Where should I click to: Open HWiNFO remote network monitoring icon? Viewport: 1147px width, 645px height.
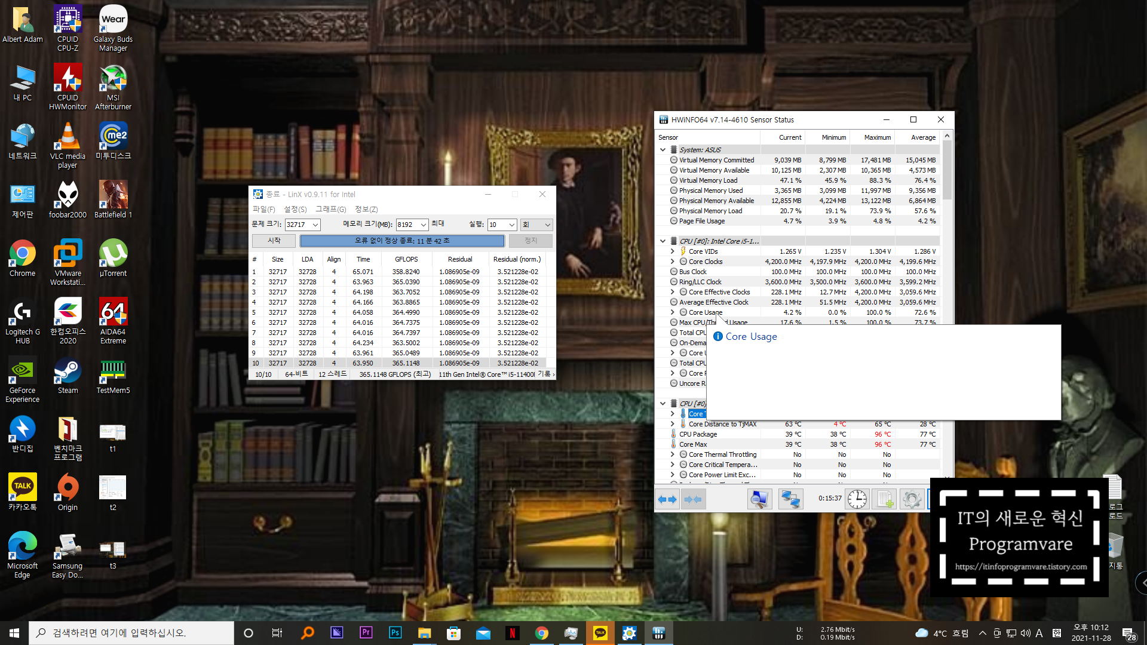790,499
